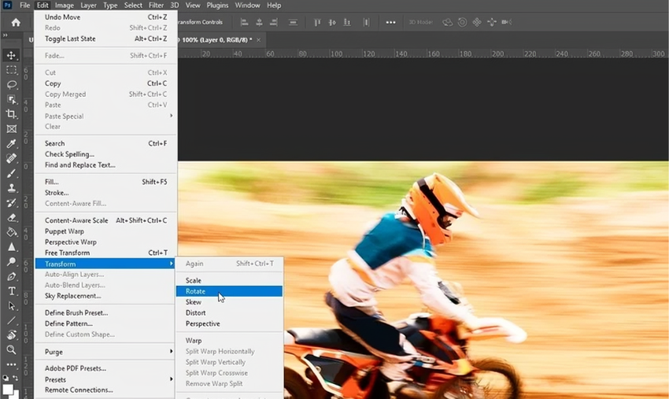Select the Sharpen triangle tool
The image size is (669, 399).
(12, 247)
